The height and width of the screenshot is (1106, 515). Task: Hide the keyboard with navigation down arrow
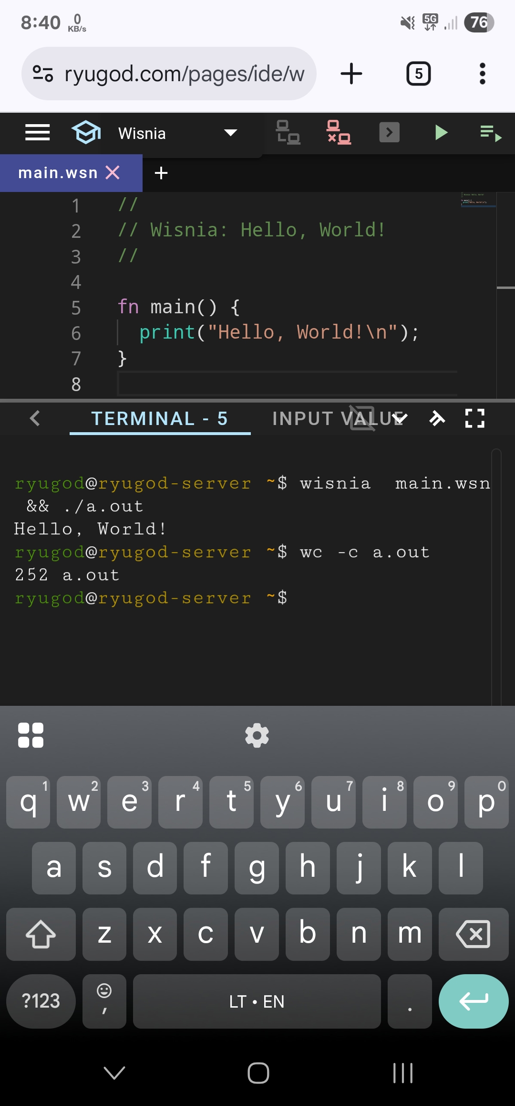click(x=114, y=1073)
